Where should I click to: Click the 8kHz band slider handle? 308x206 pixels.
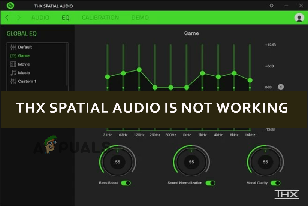tap(234, 73)
